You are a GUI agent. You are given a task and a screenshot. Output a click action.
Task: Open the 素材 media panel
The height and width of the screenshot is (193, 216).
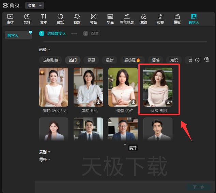pyautogui.click(x=10, y=18)
